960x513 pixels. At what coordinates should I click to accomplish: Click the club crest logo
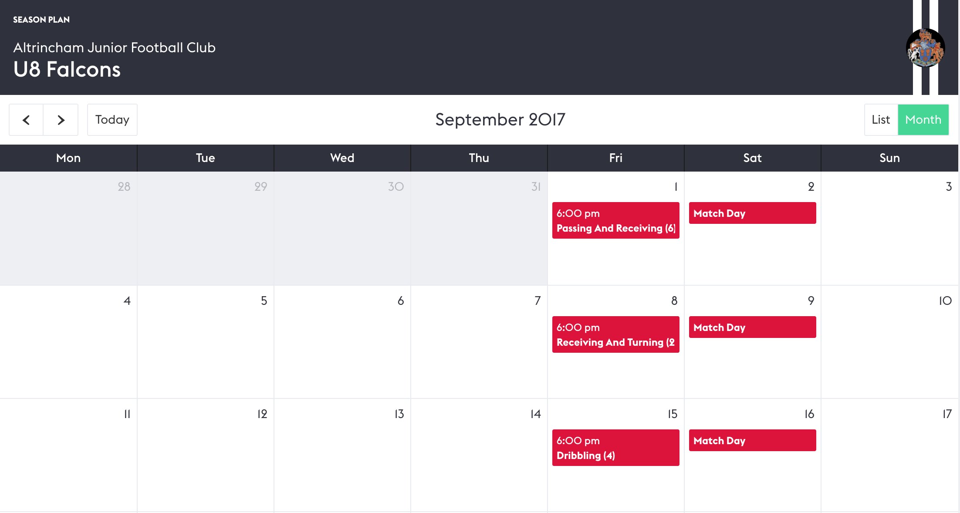(925, 47)
